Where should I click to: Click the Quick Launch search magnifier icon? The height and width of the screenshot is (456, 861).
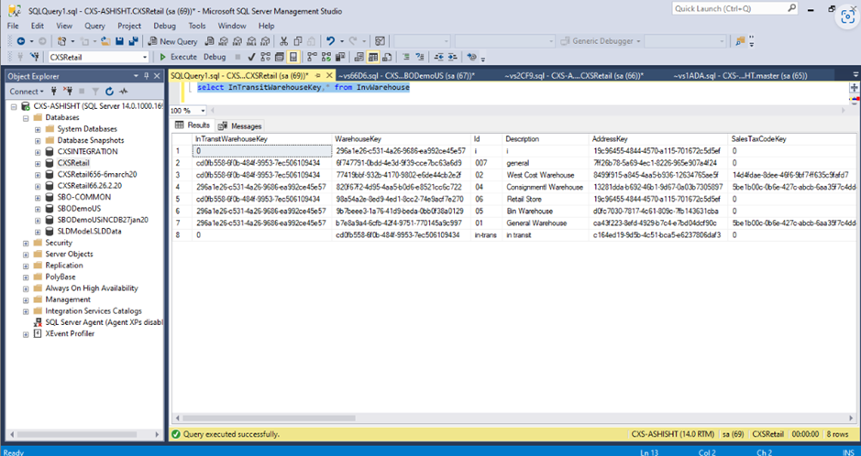tap(792, 7)
